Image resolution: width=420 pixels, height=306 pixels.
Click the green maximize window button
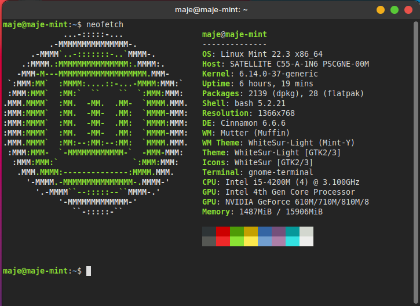pyautogui.click(x=395, y=10)
